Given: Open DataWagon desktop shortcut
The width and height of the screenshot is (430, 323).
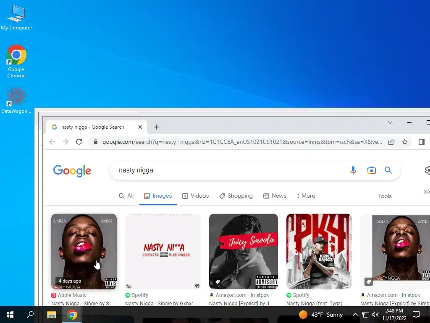Looking at the screenshot, I should click(16, 100).
